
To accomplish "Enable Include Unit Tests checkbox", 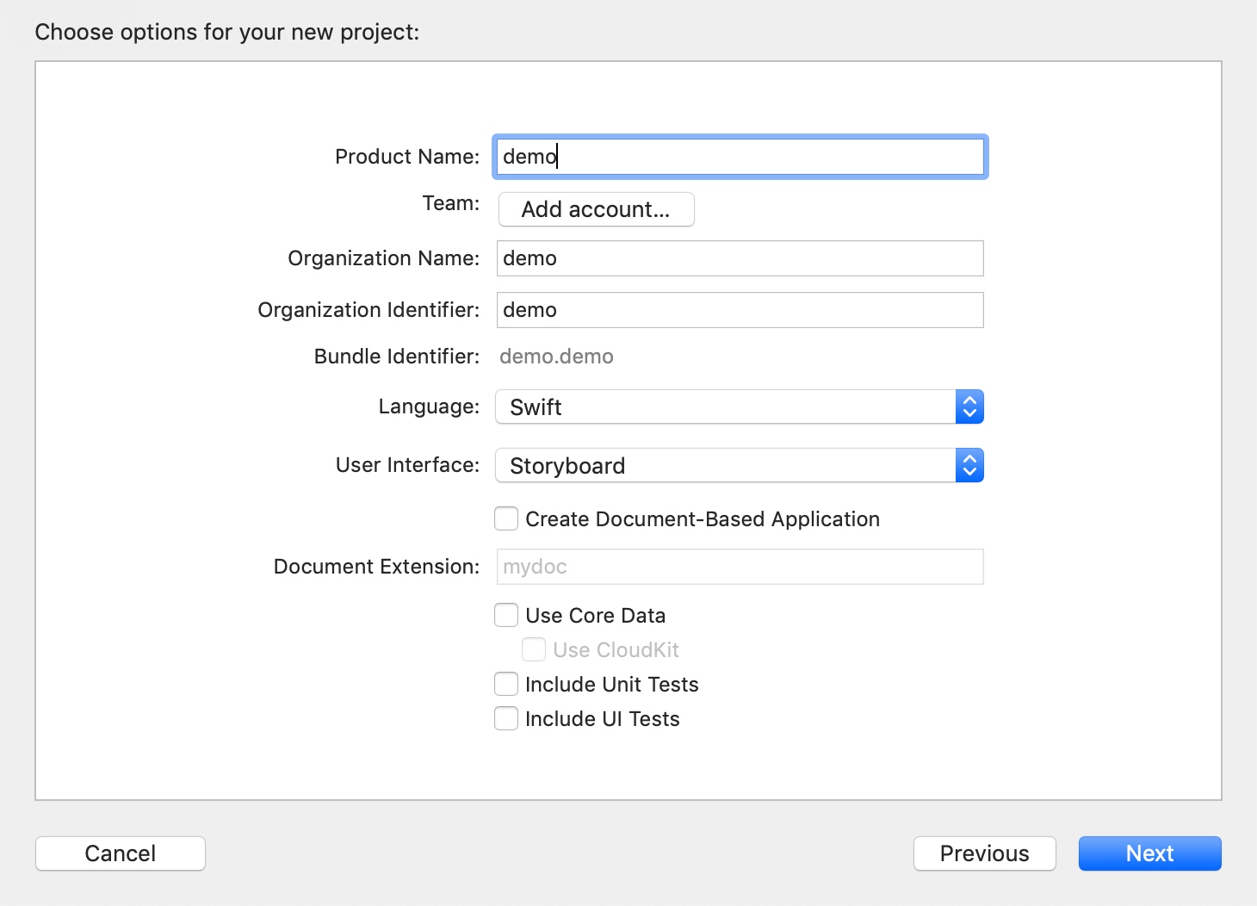I will pyautogui.click(x=506, y=684).
